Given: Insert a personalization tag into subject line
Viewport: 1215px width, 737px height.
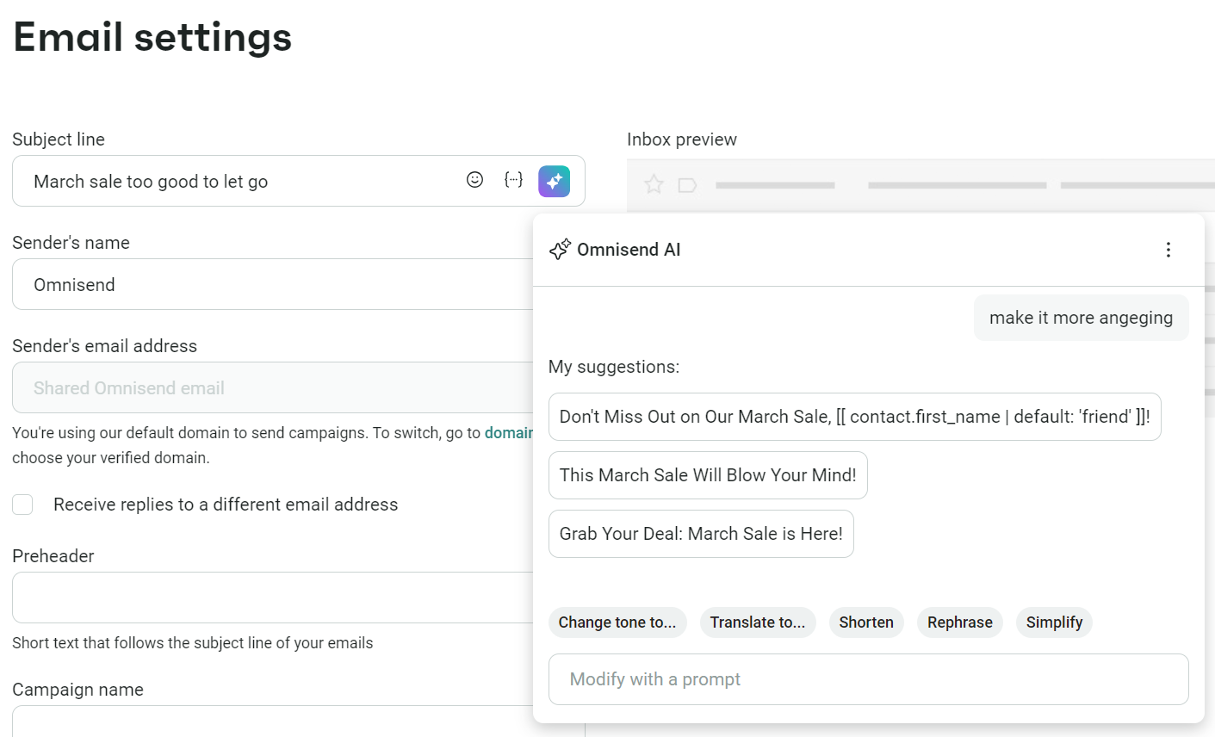Looking at the screenshot, I should pos(513,180).
